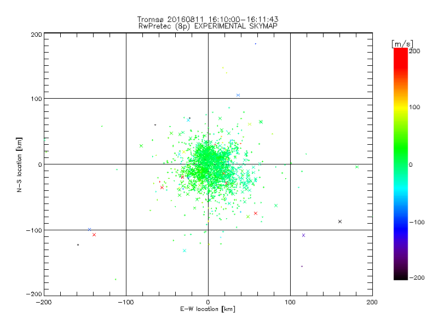Screen dimensions: 438x329
Task: Click the green X marker at far right edge
Action: pyautogui.click(x=357, y=167)
